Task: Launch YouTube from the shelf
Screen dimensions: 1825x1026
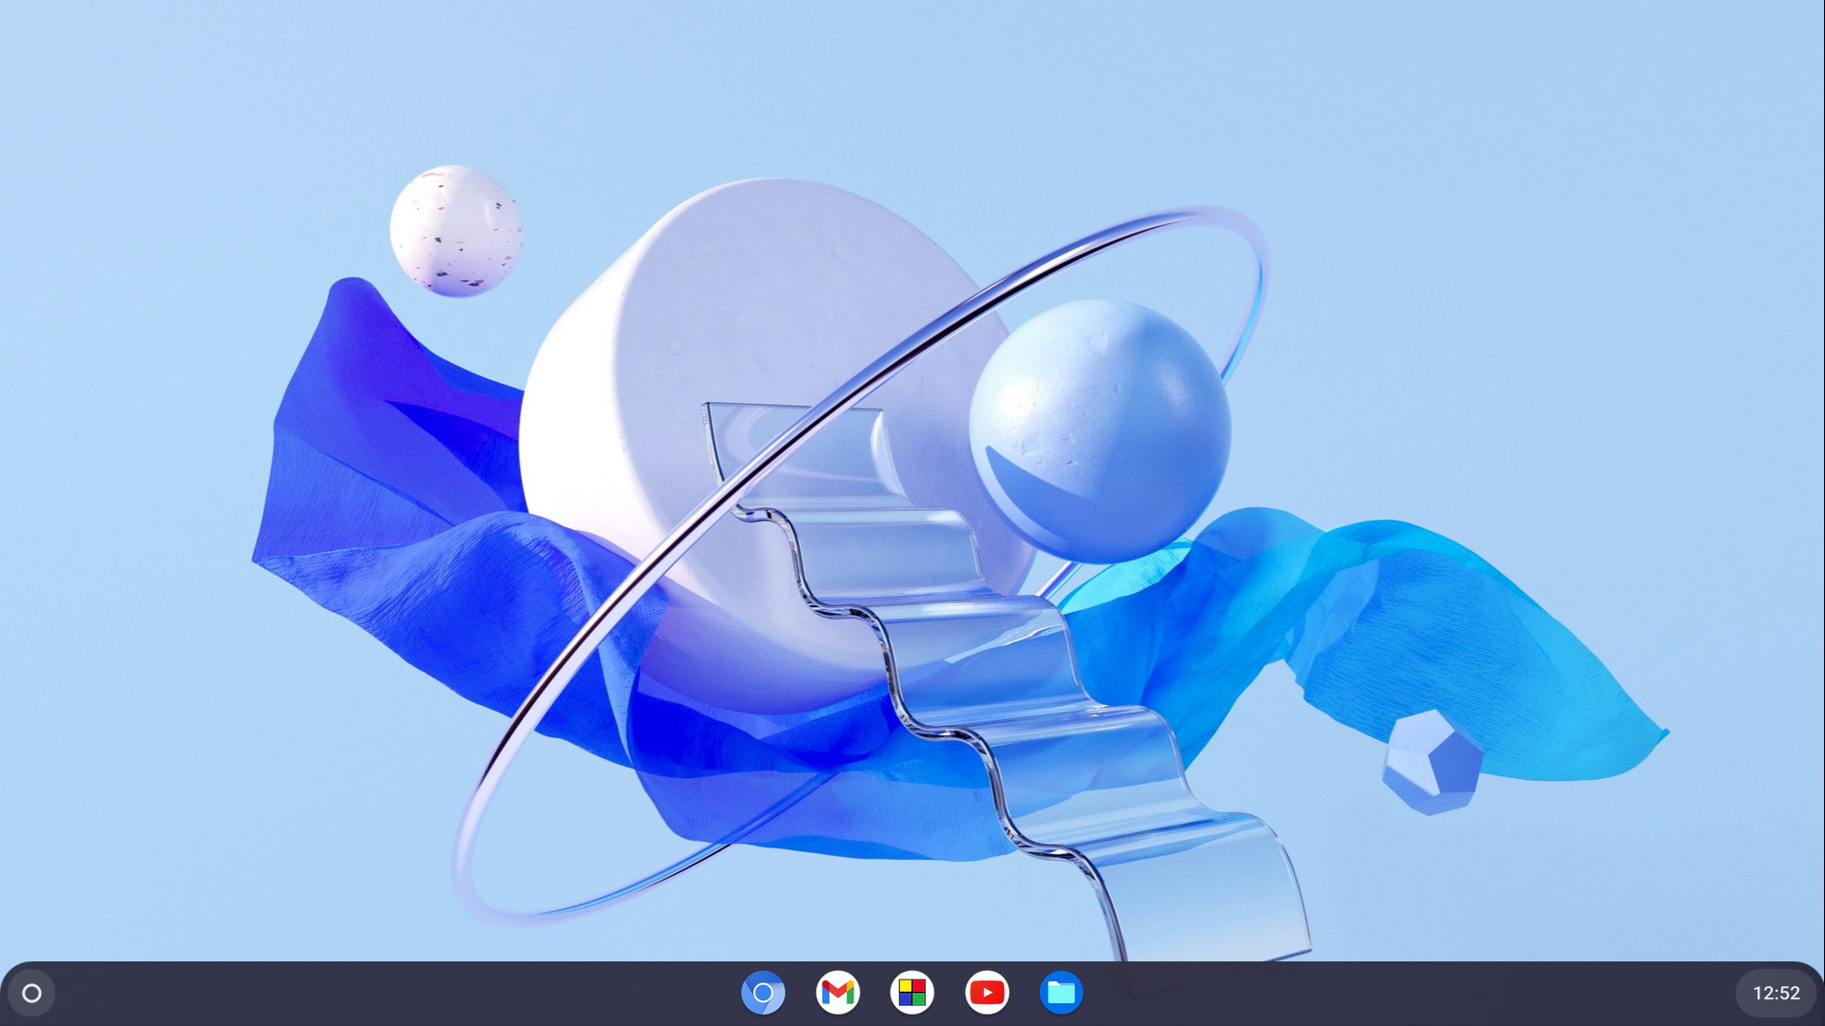Action: point(987,993)
